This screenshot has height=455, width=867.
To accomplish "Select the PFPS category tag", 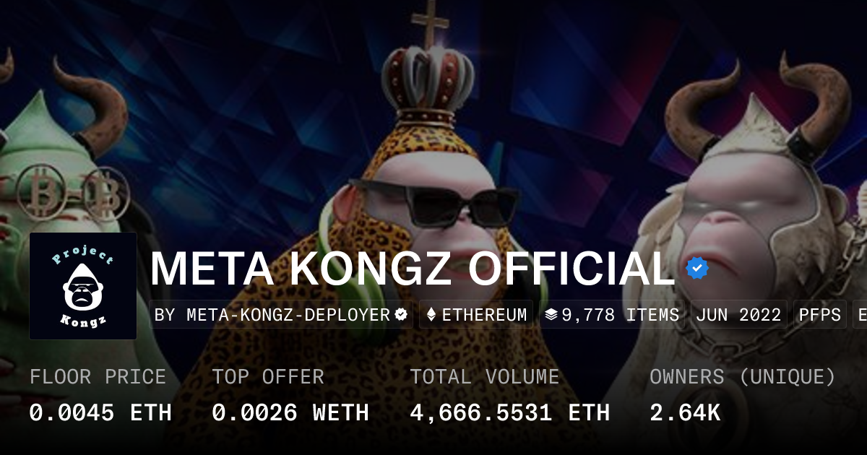I will [x=820, y=315].
